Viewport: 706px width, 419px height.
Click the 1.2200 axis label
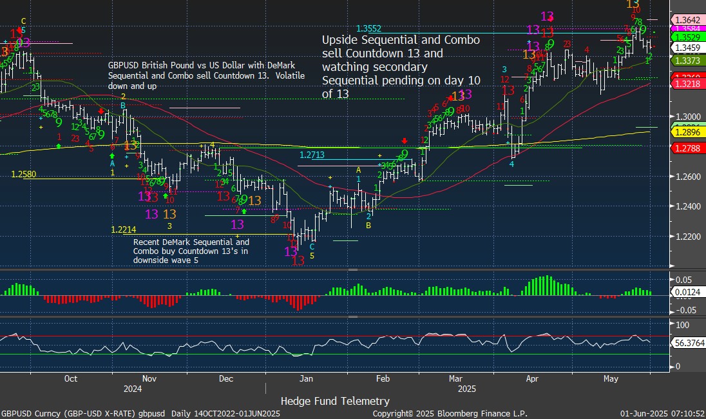[x=689, y=237]
